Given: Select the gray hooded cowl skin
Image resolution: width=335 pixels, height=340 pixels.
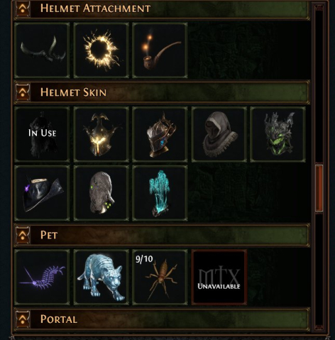Looking at the screenshot, I should point(219,134).
